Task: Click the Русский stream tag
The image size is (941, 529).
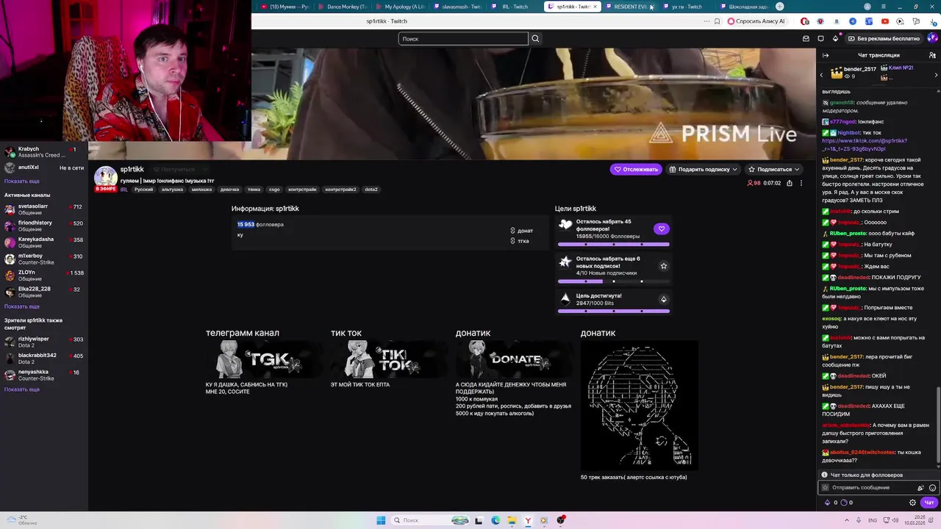Action: tap(143, 190)
